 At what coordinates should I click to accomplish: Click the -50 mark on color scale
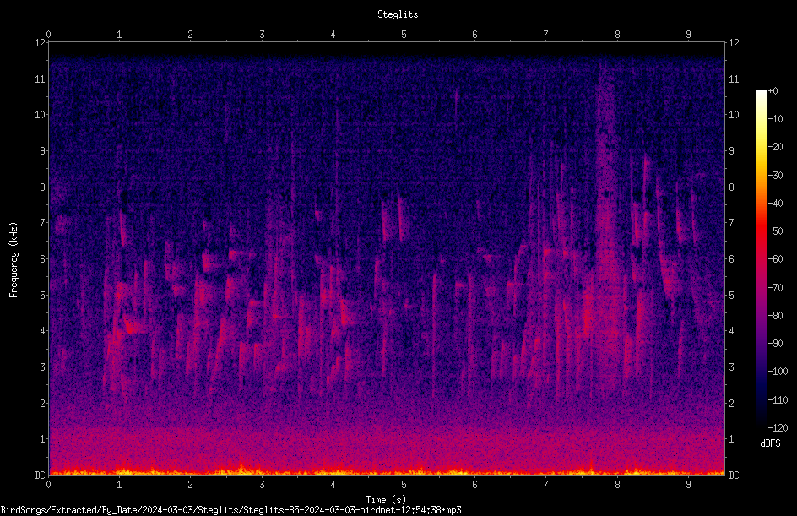point(776,231)
